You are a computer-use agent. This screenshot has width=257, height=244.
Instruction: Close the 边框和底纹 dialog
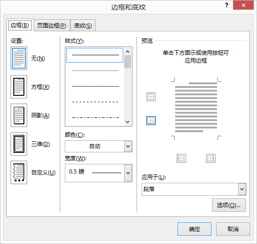pyautogui.click(x=243, y=5)
